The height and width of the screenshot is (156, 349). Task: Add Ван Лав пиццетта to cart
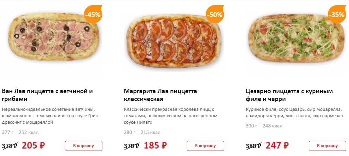[84, 146]
